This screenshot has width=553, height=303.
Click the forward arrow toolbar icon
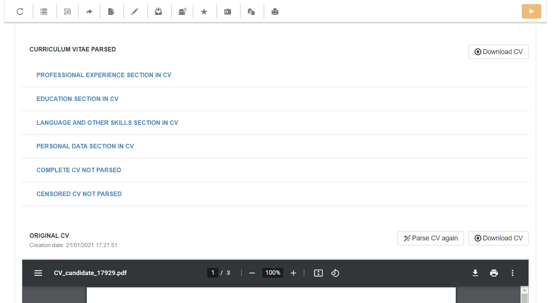tap(89, 12)
